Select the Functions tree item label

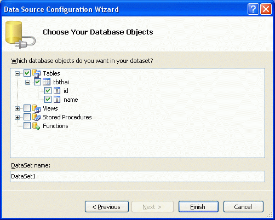pyautogui.click(x=55, y=126)
